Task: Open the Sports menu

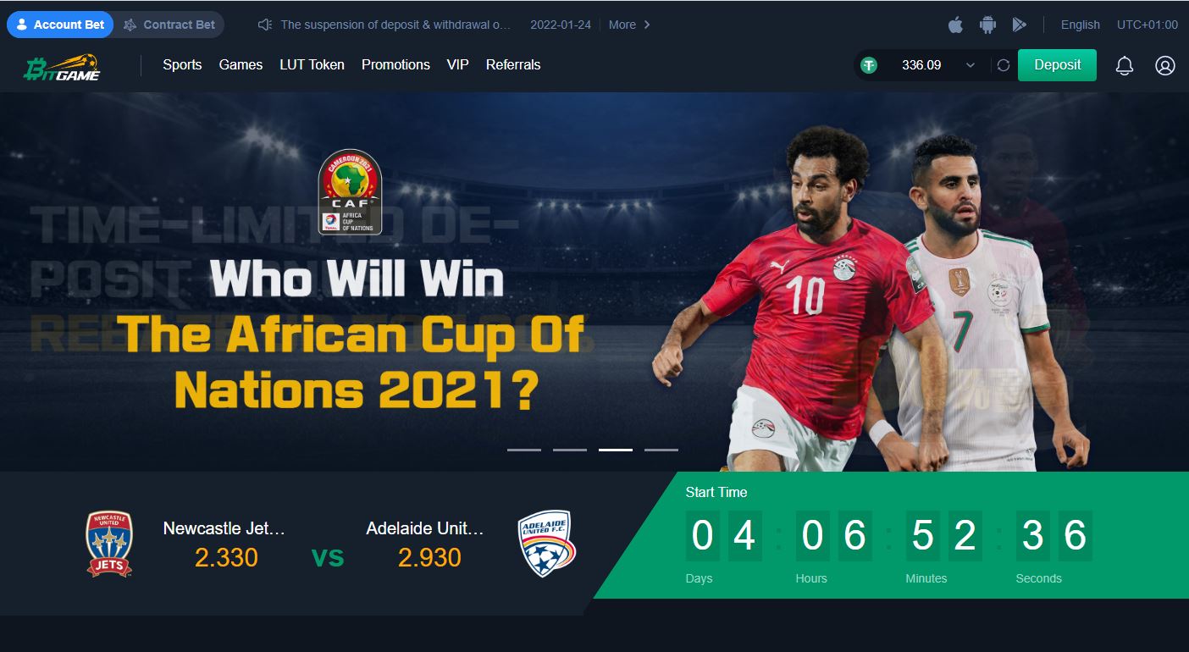Action: point(182,64)
